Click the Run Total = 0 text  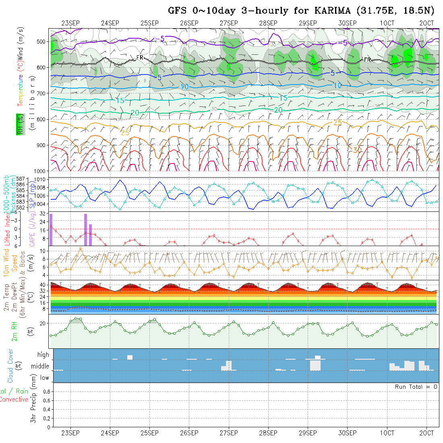pos(416,387)
